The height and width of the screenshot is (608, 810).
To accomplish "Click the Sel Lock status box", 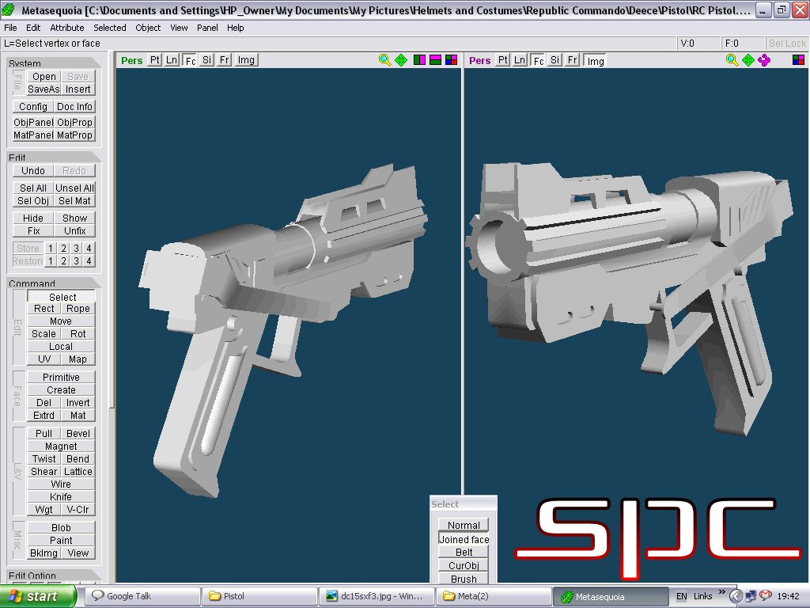I will pos(787,44).
